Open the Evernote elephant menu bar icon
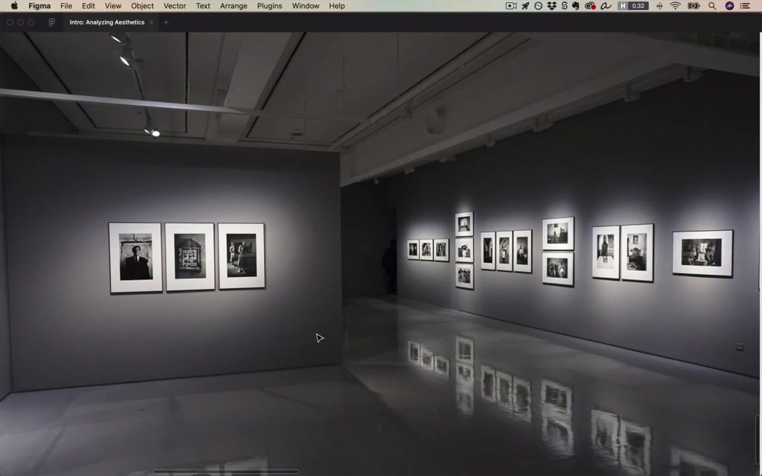 [576, 6]
